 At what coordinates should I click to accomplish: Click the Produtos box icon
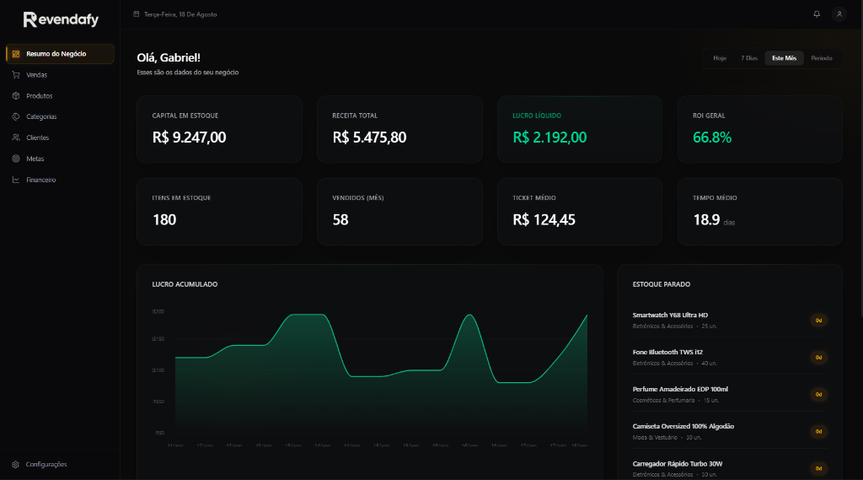click(x=16, y=96)
